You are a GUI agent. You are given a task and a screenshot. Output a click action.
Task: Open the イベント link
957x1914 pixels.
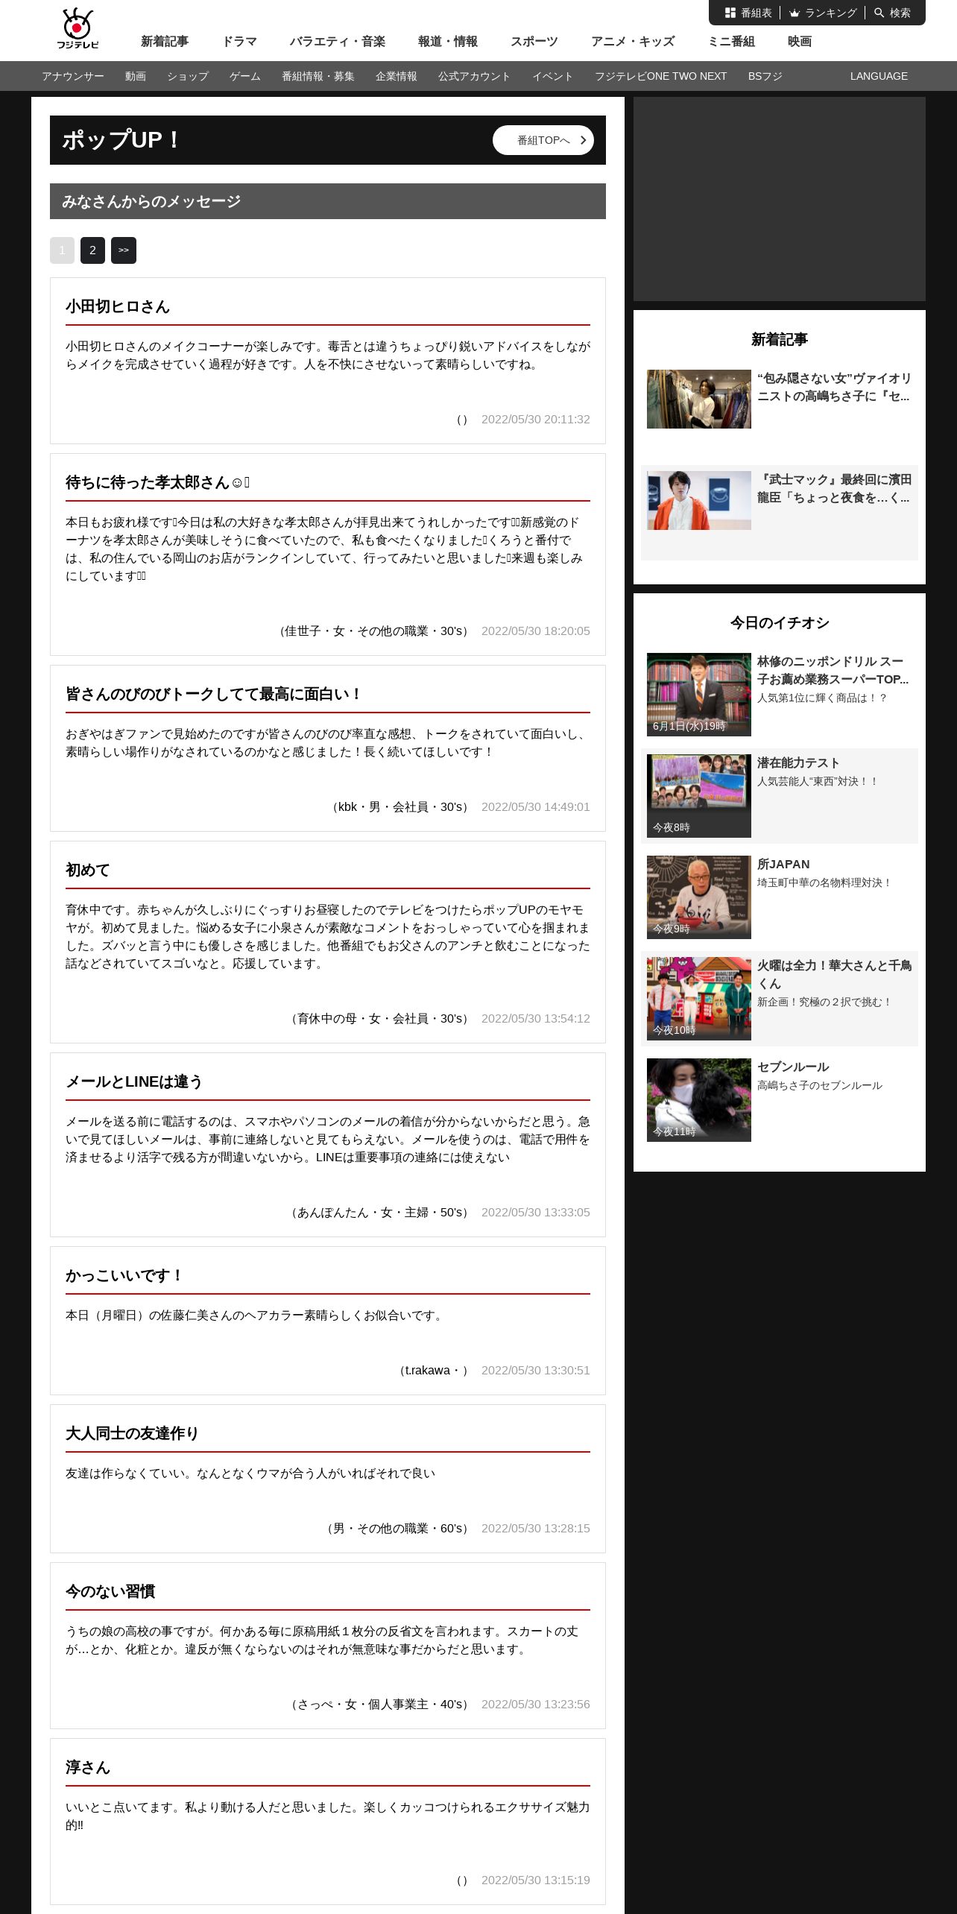click(553, 76)
